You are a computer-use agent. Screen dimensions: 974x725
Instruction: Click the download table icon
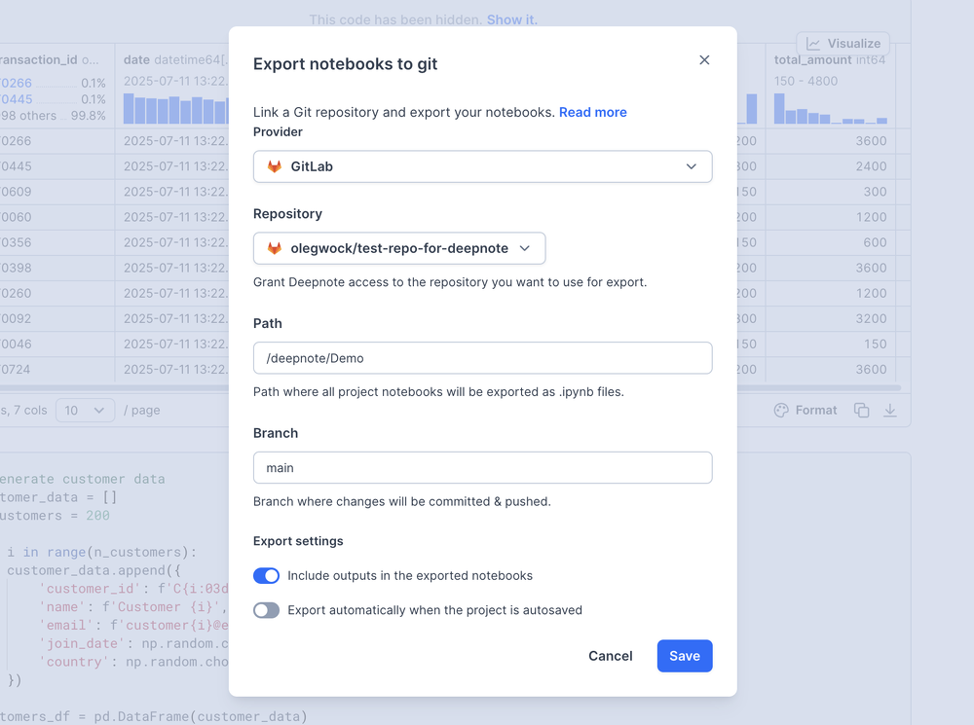click(889, 411)
